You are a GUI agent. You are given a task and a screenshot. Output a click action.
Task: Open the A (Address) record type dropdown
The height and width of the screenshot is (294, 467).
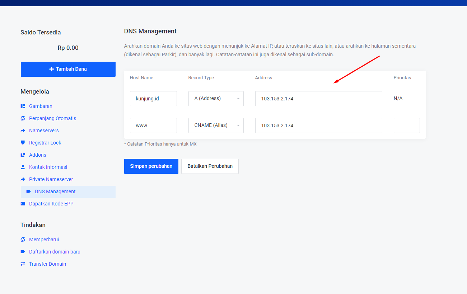216,99
